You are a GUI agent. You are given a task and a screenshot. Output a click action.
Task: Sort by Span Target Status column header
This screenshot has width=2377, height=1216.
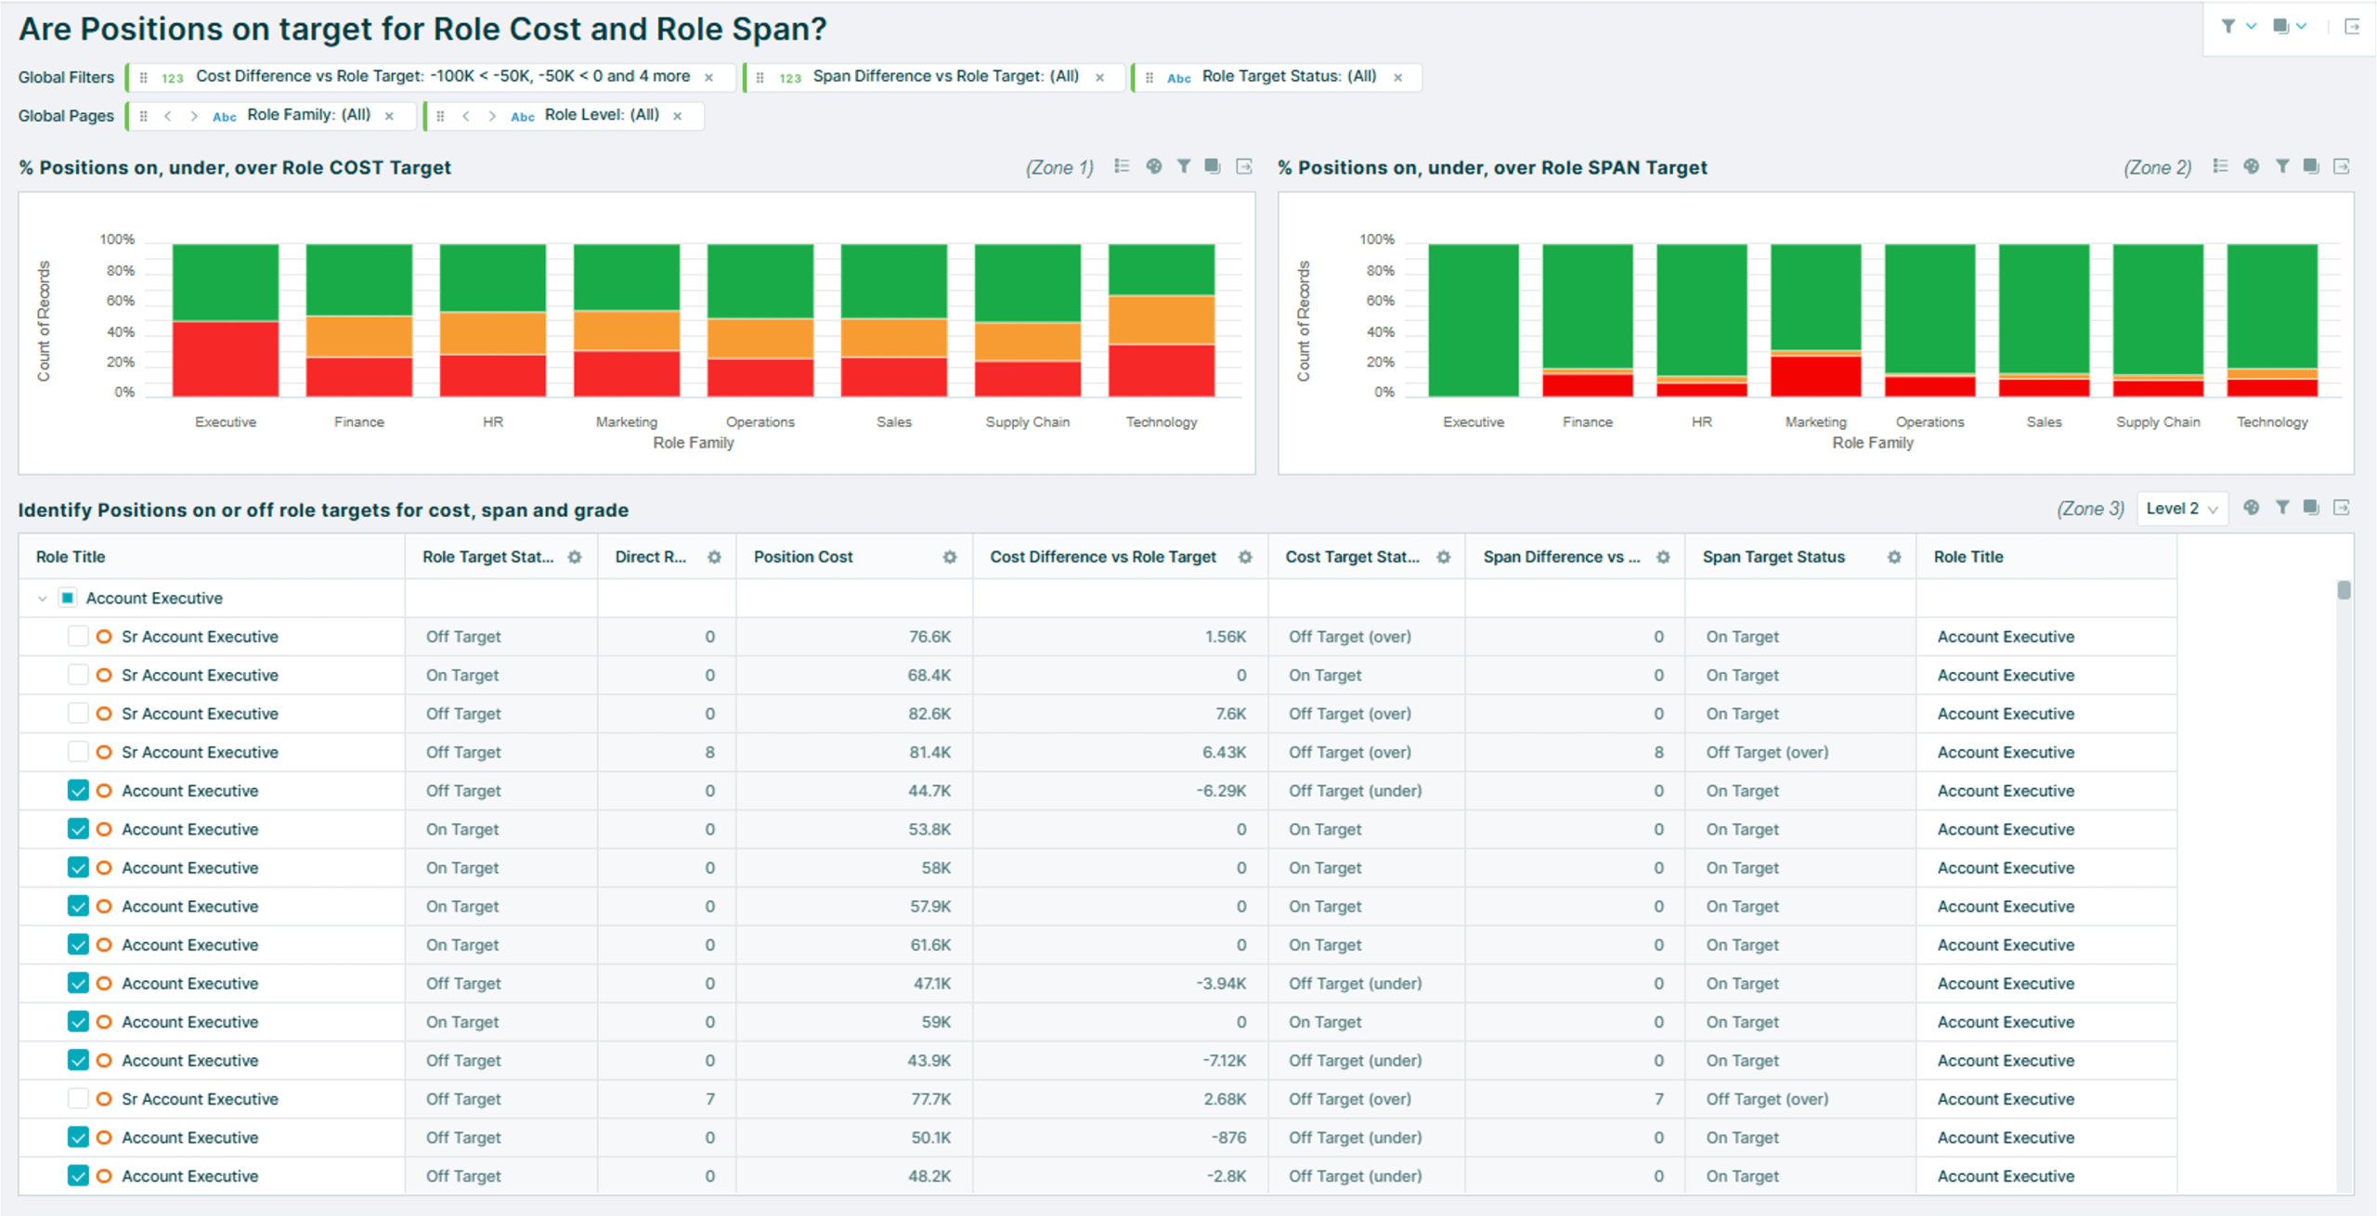(1773, 557)
